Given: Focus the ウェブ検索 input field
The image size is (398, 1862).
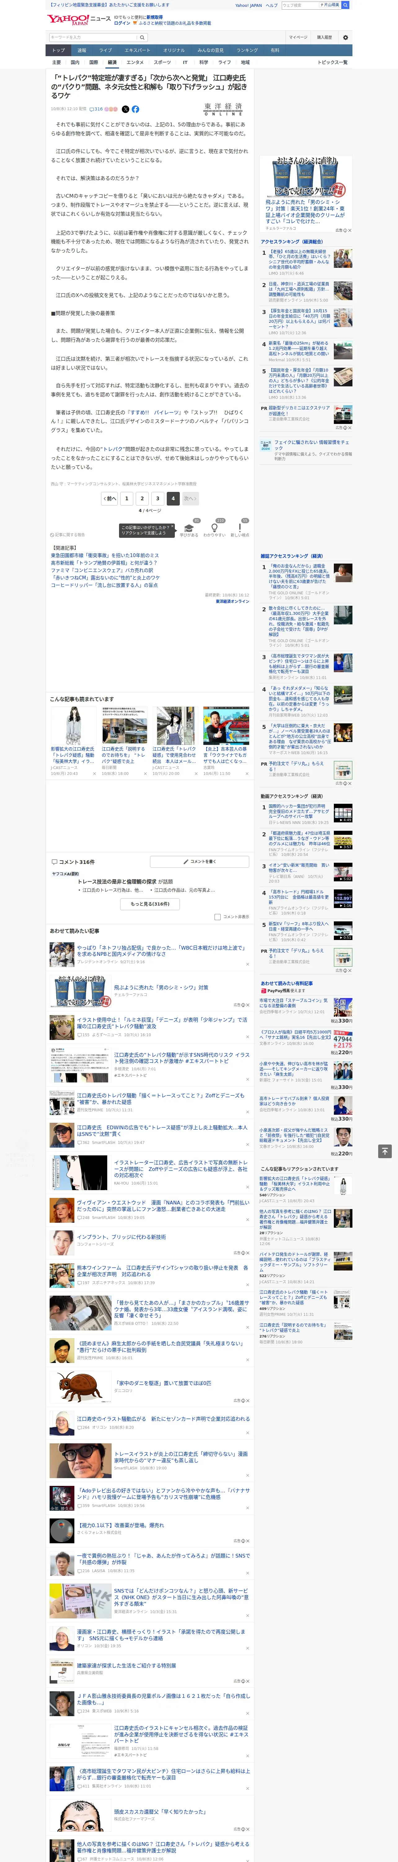Looking at the screenshot, I should pyautogui.click(x=300, y=5).
